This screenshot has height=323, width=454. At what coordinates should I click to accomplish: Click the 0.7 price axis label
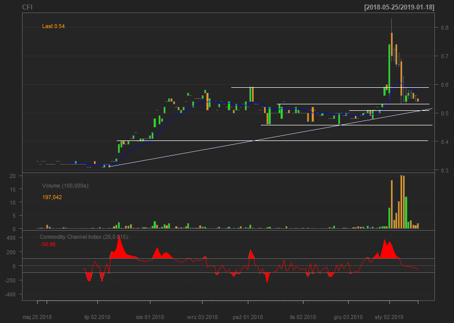(445, 56)
